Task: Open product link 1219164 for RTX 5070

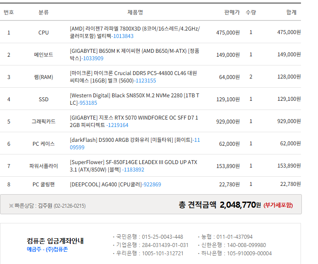Action: click(118, 125)
